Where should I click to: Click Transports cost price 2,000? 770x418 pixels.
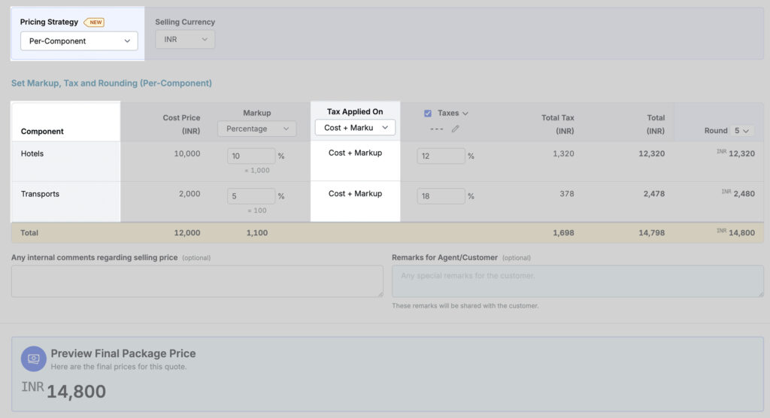(189, 194)
